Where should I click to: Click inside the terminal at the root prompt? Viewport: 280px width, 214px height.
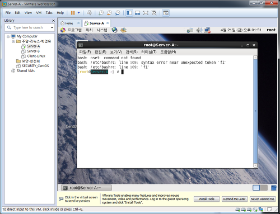tap(123, 72)
